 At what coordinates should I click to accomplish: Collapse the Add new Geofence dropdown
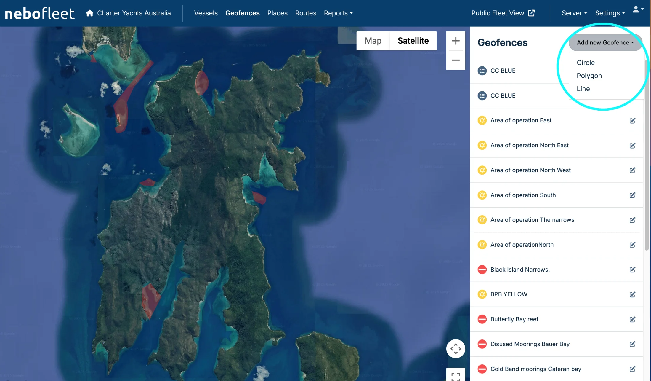(605, 43)
